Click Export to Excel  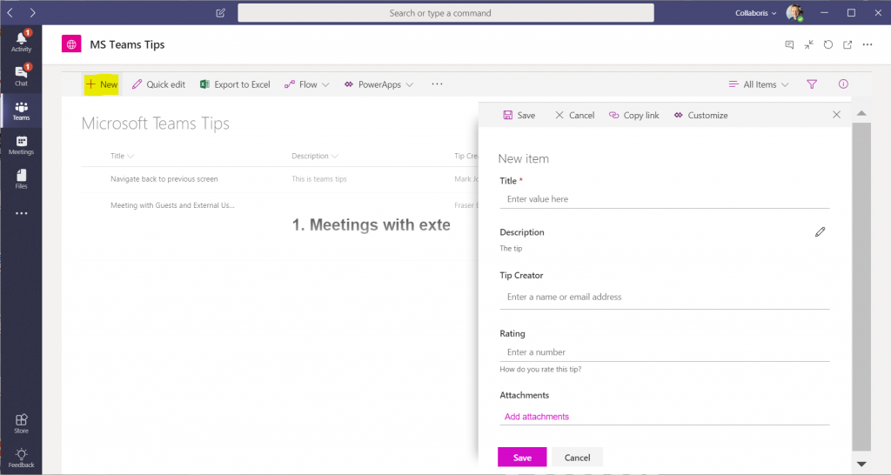point(235,84)
